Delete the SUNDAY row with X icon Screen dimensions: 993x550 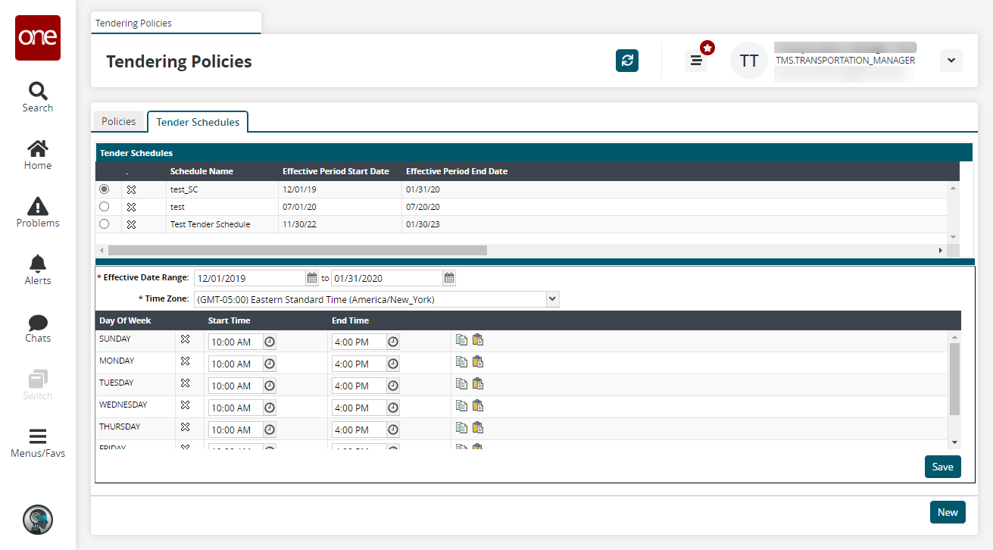click(x=185, y=339)
